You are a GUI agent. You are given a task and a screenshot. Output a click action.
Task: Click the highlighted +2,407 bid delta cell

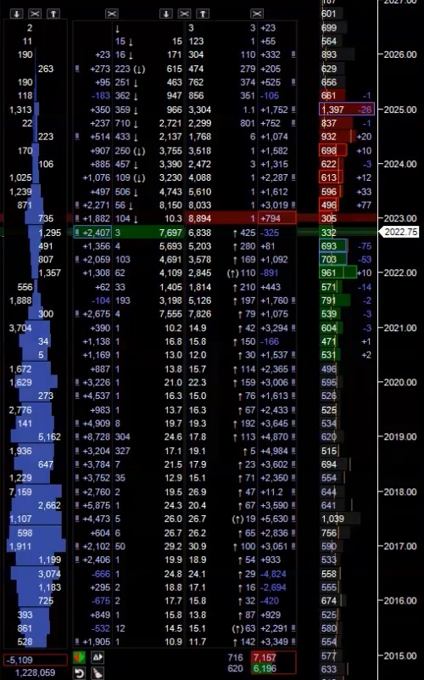[92, 233]
